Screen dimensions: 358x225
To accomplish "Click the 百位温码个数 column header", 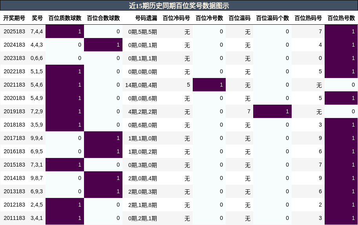I will (272, 18).
